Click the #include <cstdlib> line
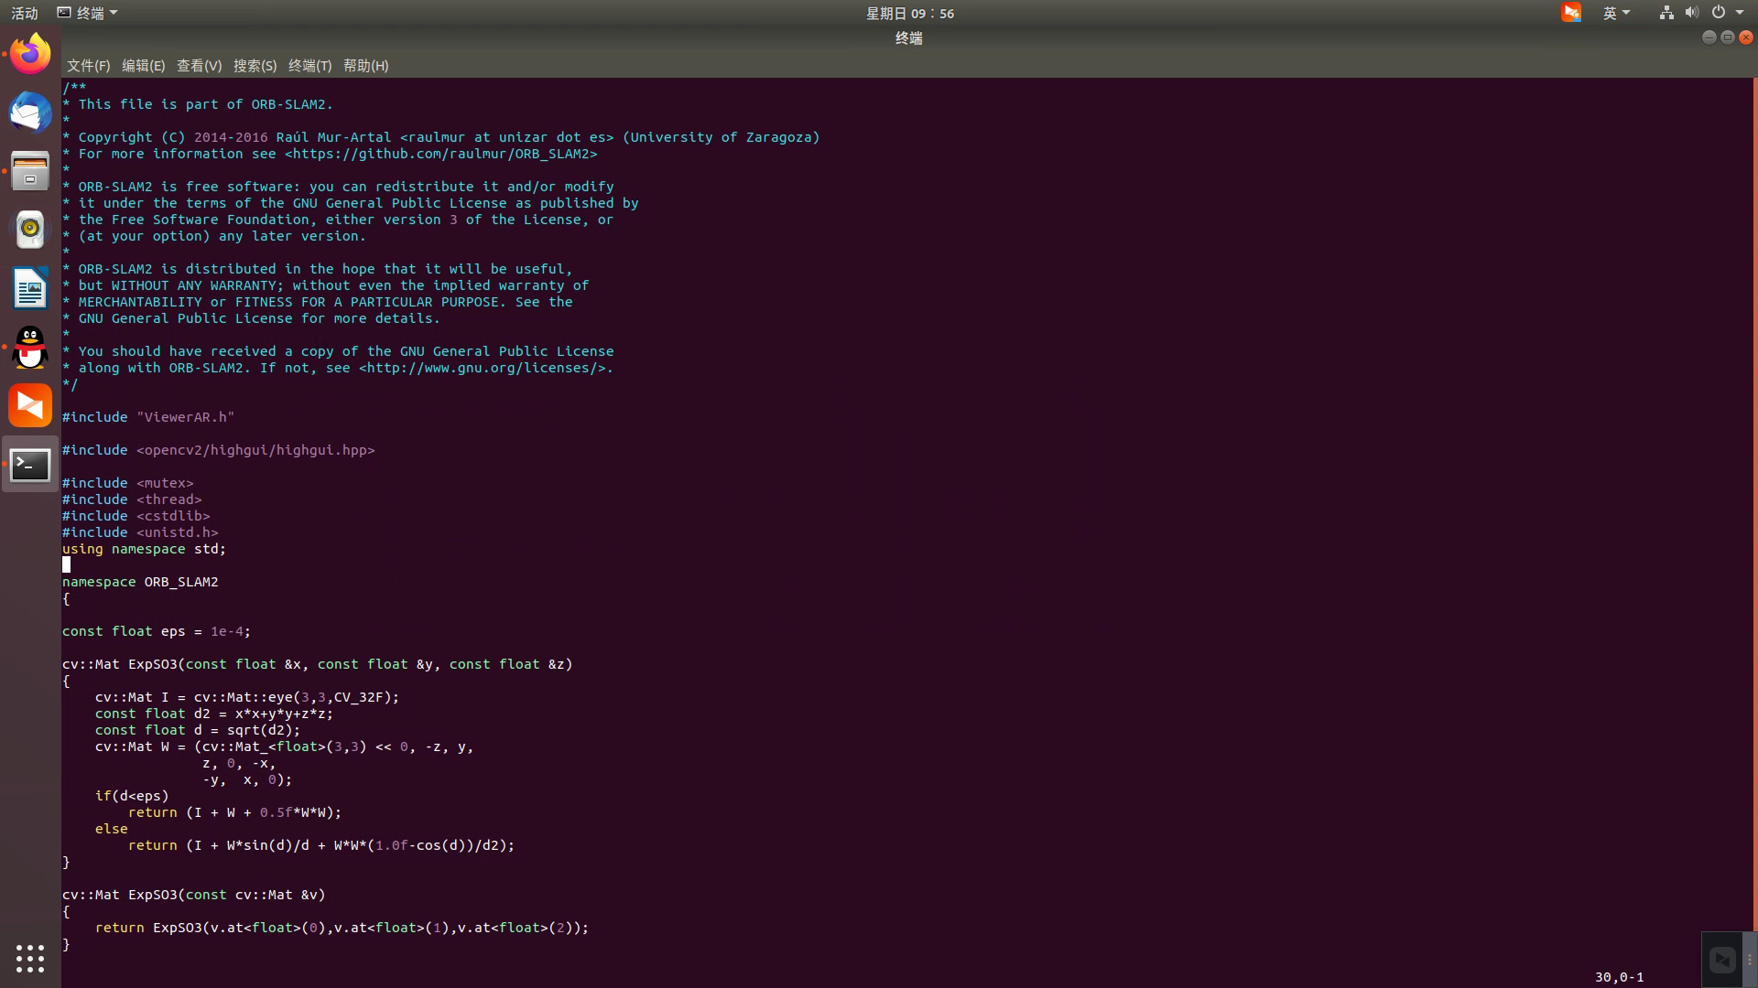 136,516
